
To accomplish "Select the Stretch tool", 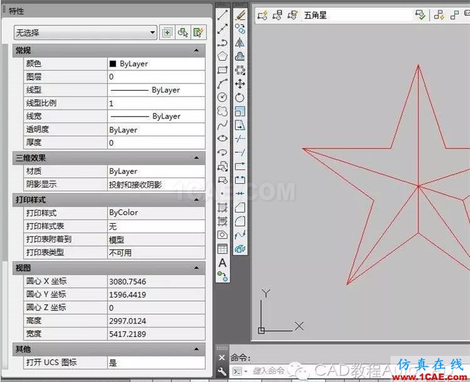I will coord(240,125).
